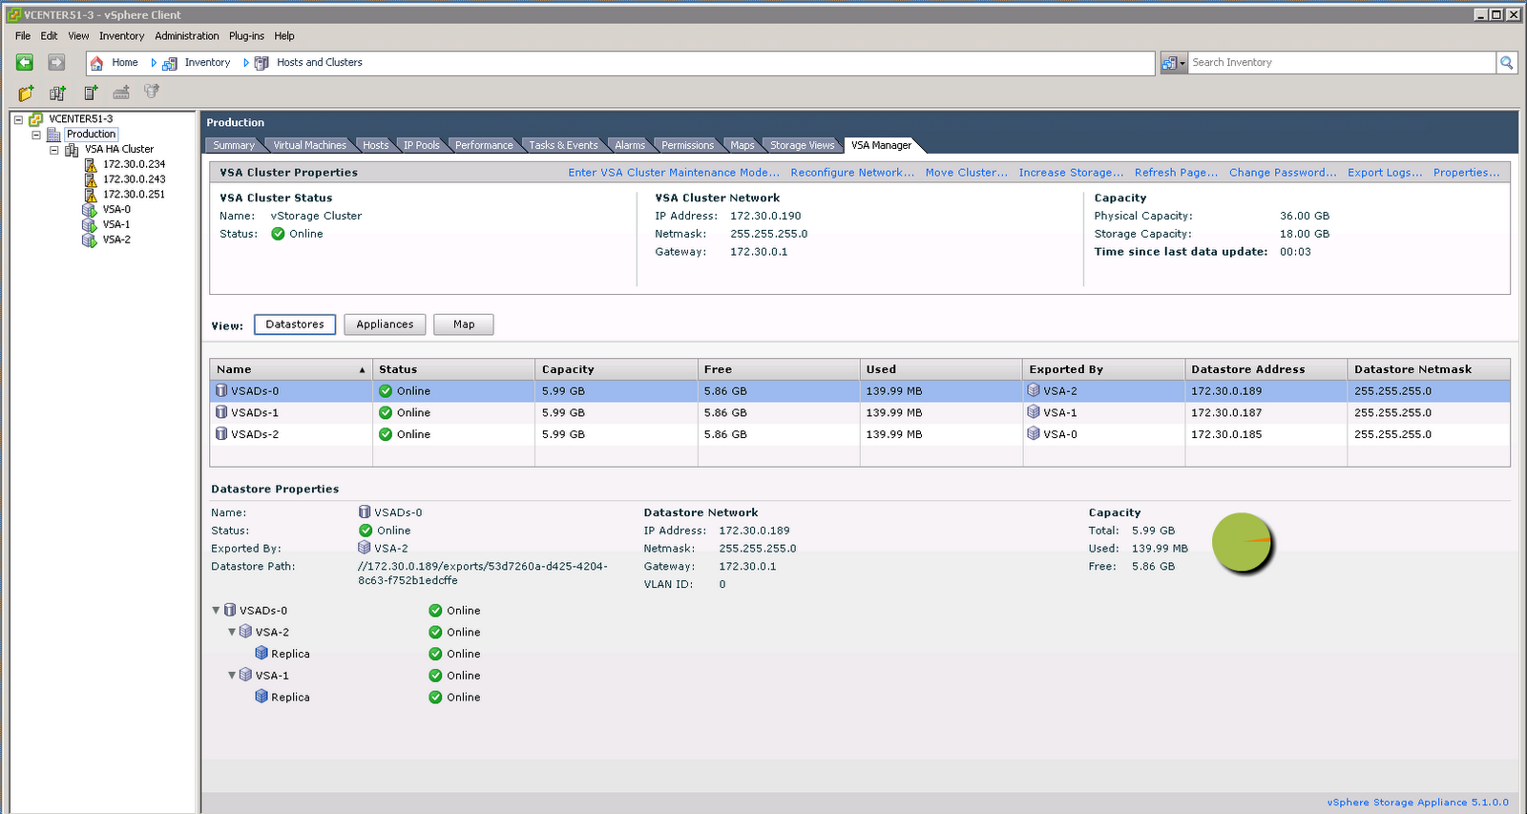Open the Help menu
This screenshot has width=1527, height=814.
(x=284, y=36)
